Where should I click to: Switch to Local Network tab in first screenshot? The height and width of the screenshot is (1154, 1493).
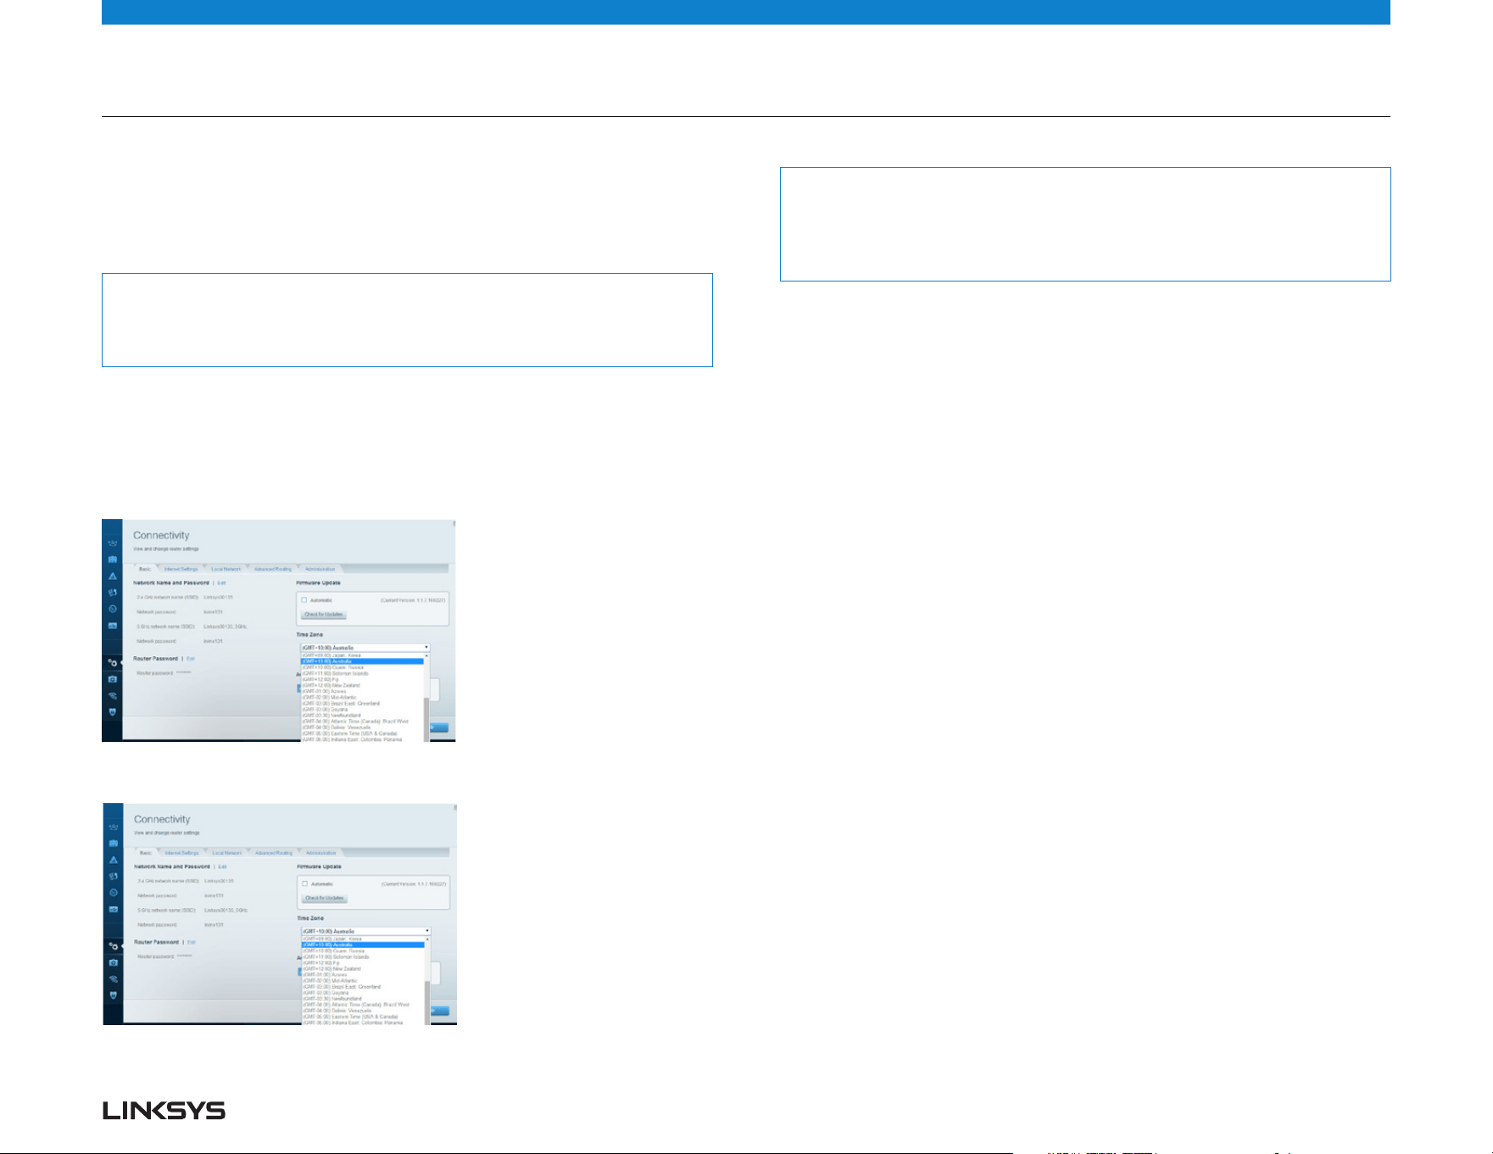[x=226, y=569]
